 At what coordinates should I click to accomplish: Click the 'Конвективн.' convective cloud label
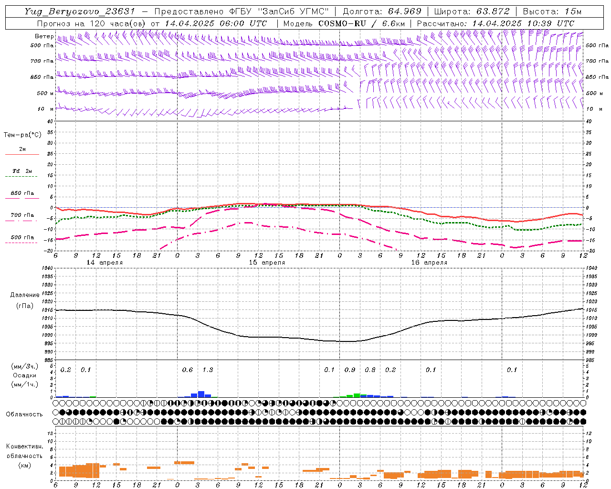(25, 446)
